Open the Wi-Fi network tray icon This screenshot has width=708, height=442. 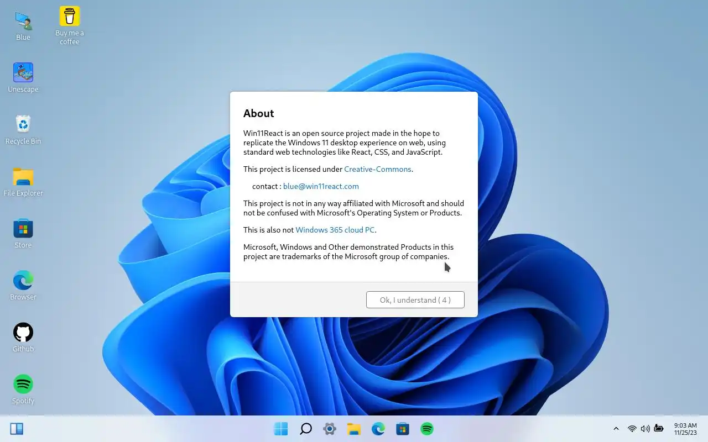pos(632,429)
